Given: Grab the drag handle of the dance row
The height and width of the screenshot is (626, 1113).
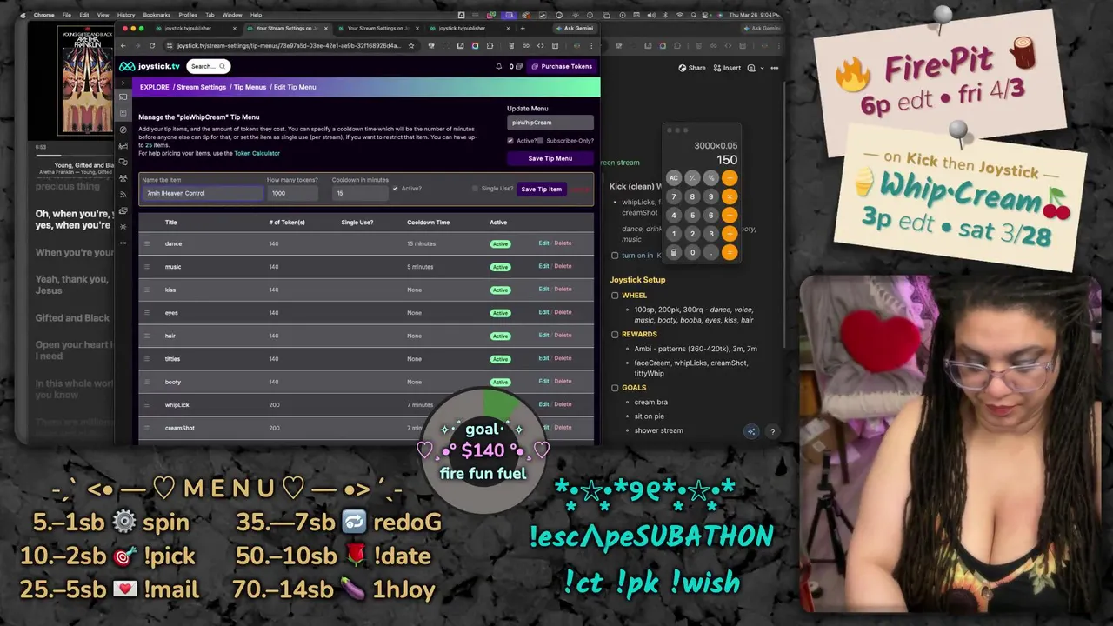Looking at the screenshot, I should pyautogui.click(x=147, y=243).
